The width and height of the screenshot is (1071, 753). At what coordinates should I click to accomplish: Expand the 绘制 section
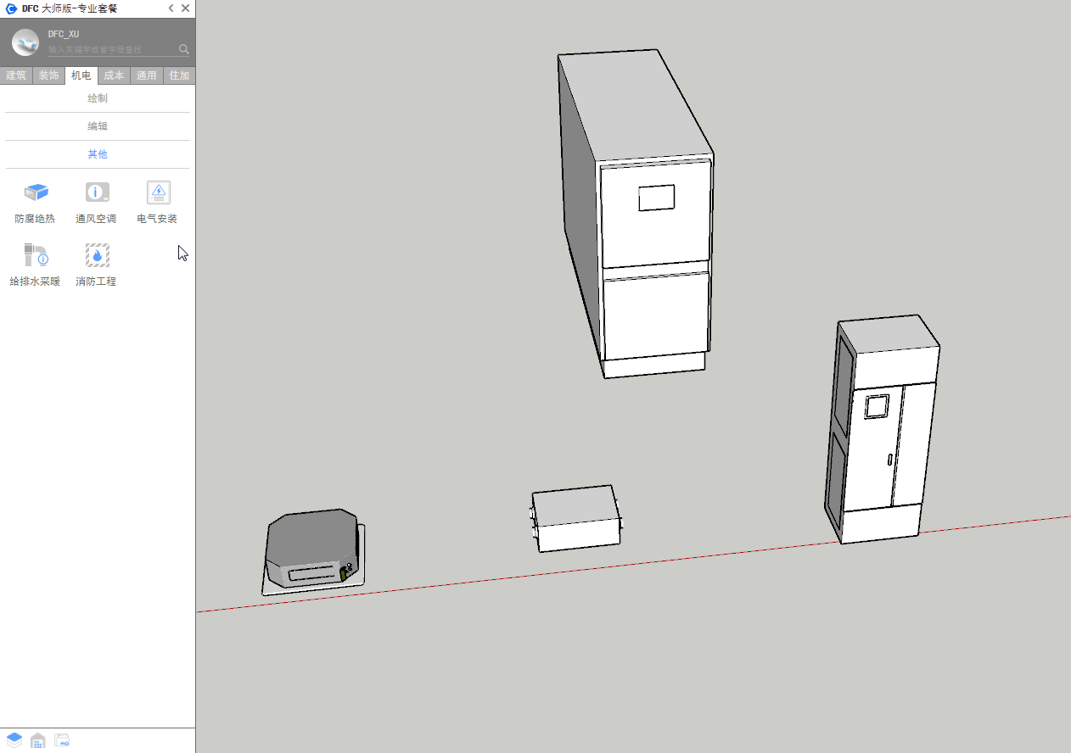click(97, 98)
